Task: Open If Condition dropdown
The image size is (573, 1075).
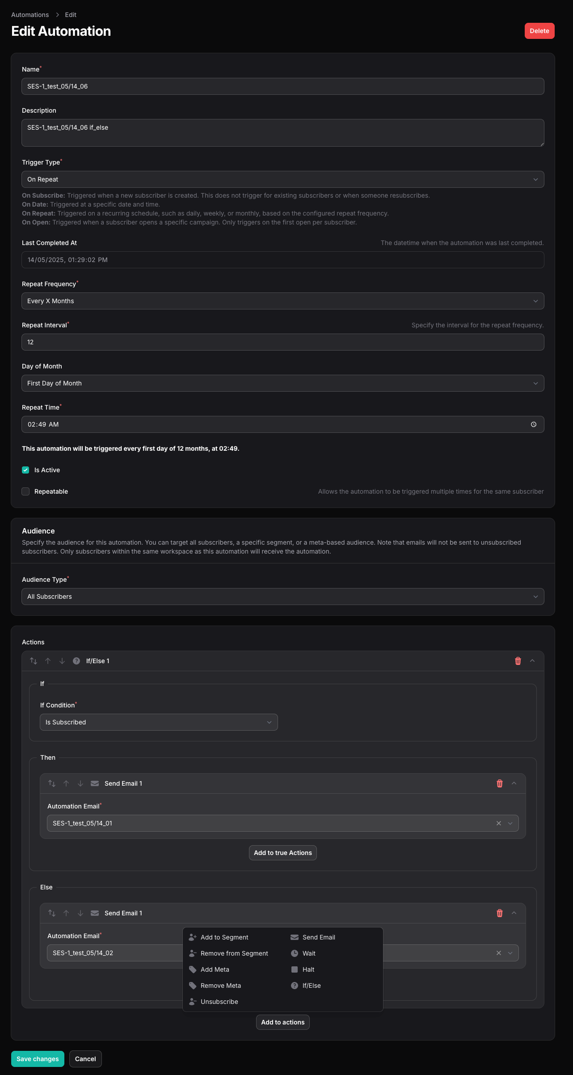Action: (x=159, y=722)
